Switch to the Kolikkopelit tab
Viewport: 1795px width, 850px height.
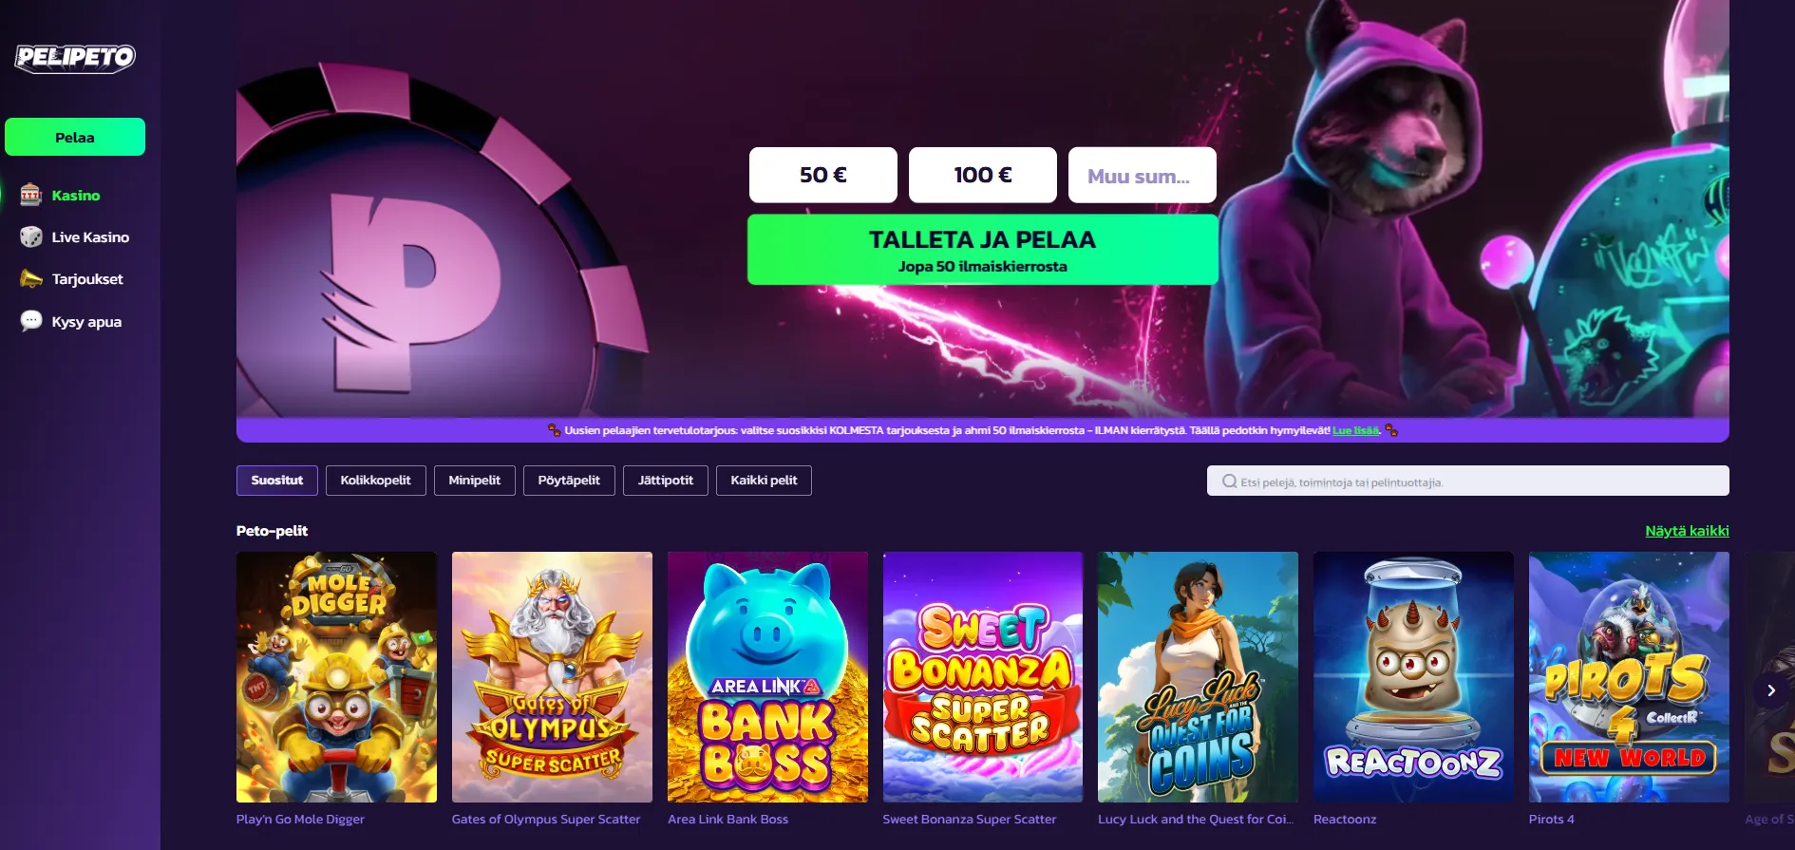376,481
